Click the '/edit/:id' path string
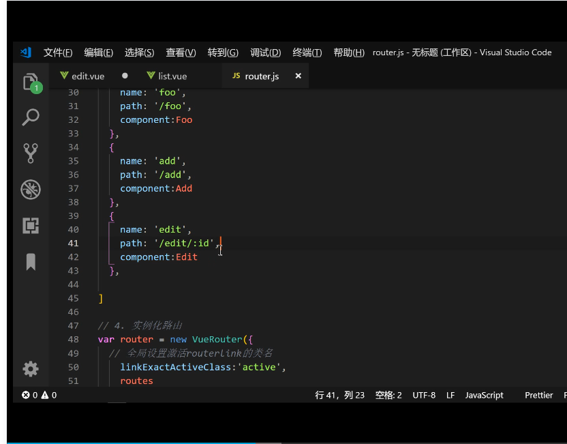This screenshot has height=444, width=567. pyautogui.click(x=184, y=243)
